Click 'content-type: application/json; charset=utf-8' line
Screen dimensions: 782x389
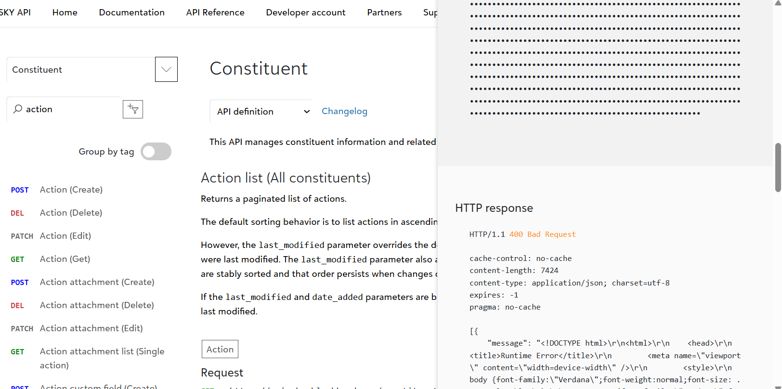570,283
